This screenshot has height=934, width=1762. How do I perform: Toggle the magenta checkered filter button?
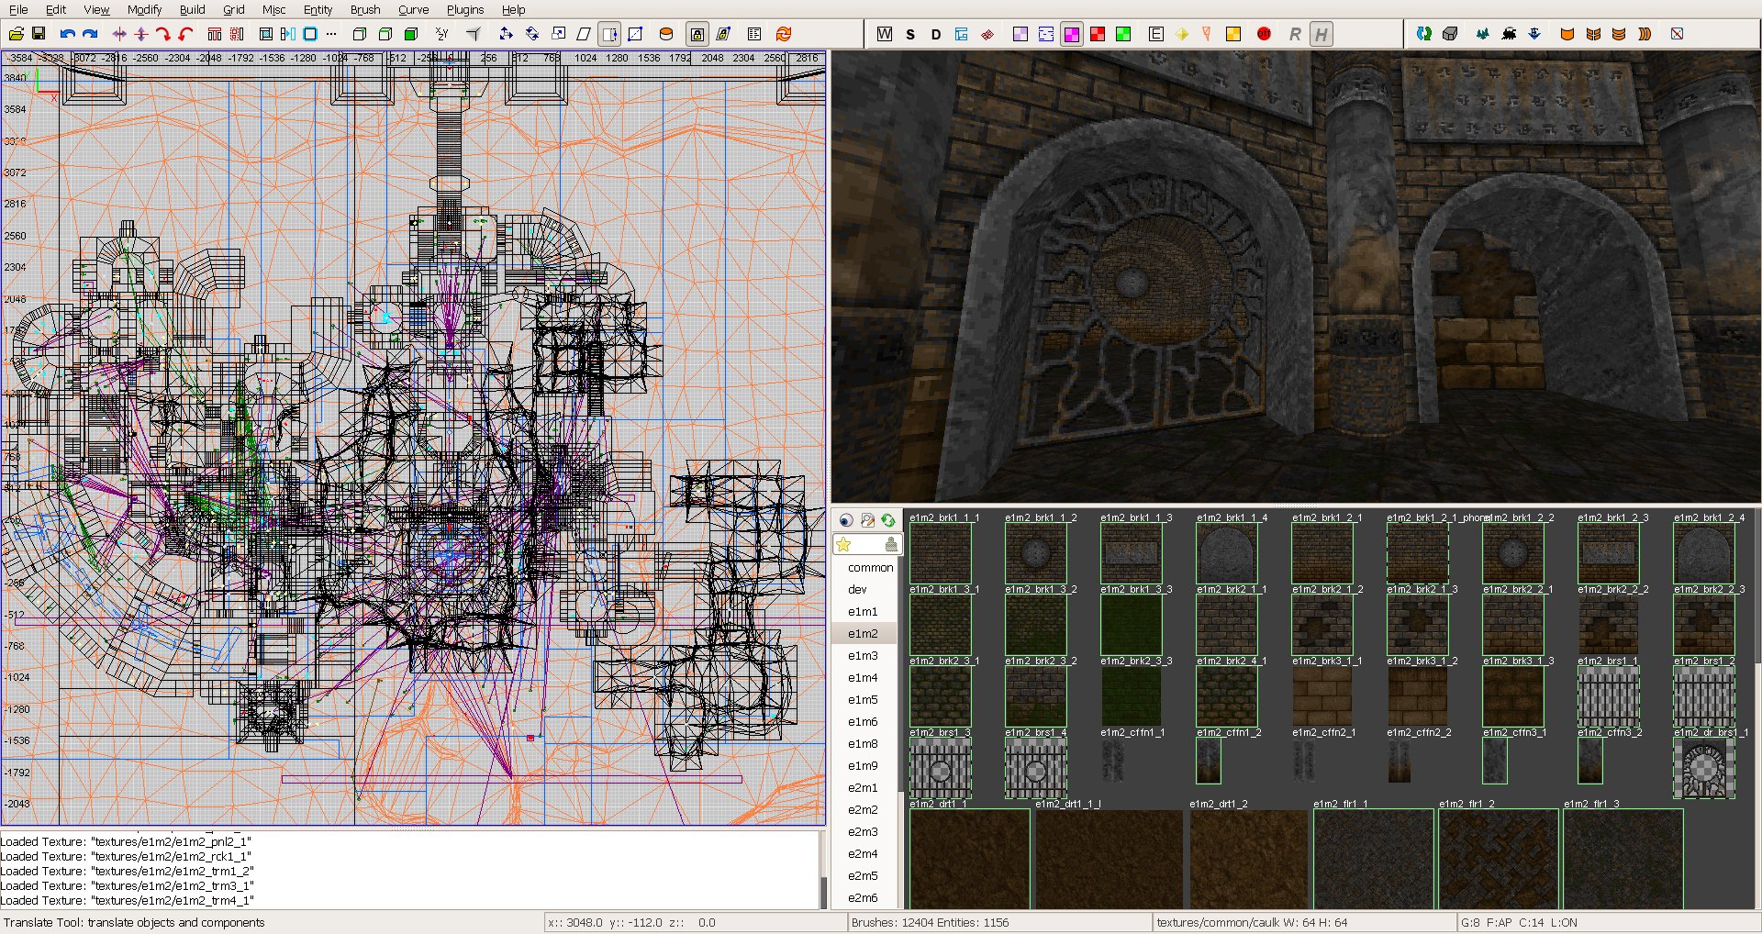tap(1071, 34)
